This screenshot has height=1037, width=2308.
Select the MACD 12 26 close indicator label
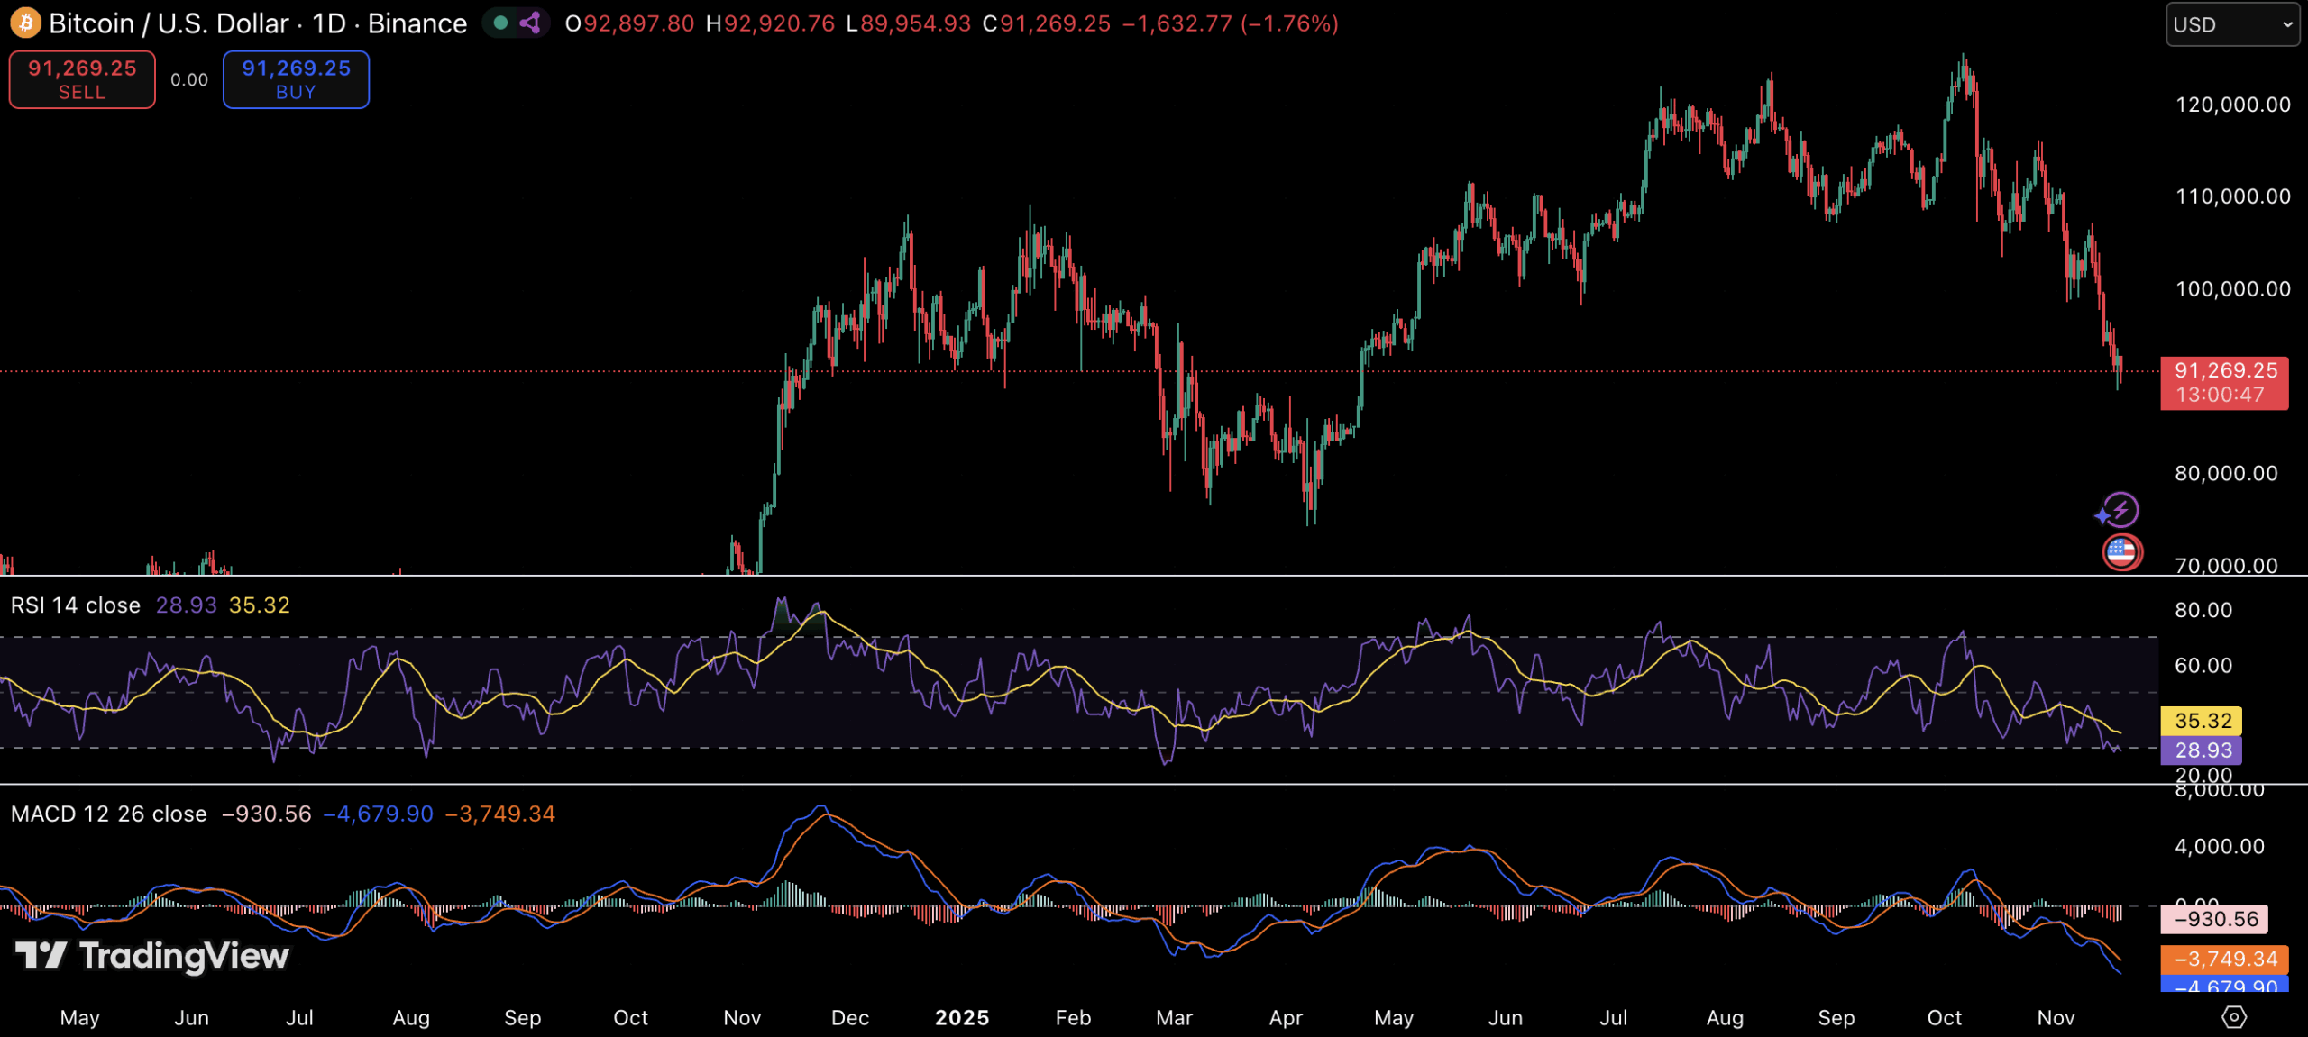109,814
